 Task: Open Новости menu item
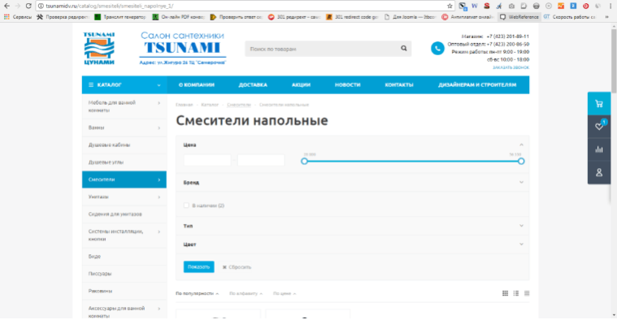coord(347,85)
